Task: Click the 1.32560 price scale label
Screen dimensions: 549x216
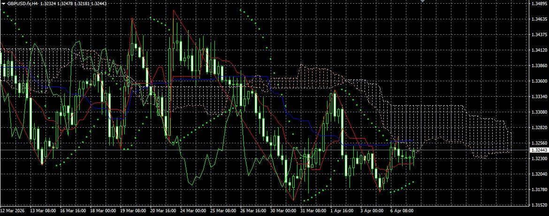Action: tap(539, 143)
